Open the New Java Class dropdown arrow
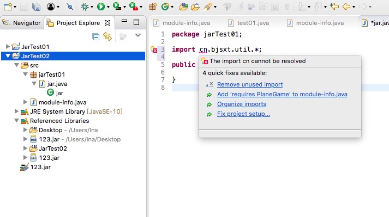 click(x=172, y=7)
